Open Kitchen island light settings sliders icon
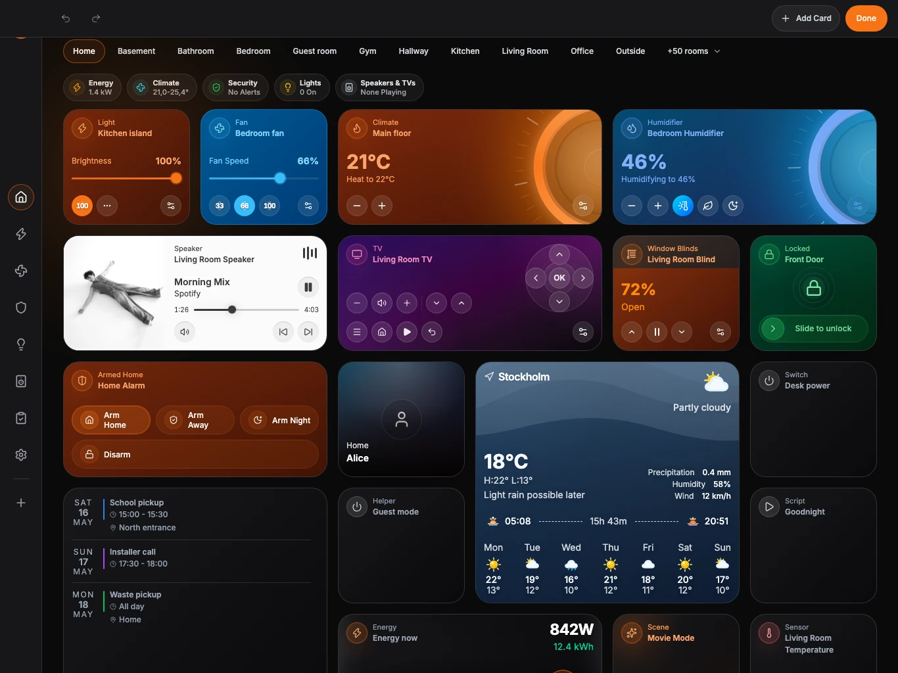 click(x=171, y=206)
